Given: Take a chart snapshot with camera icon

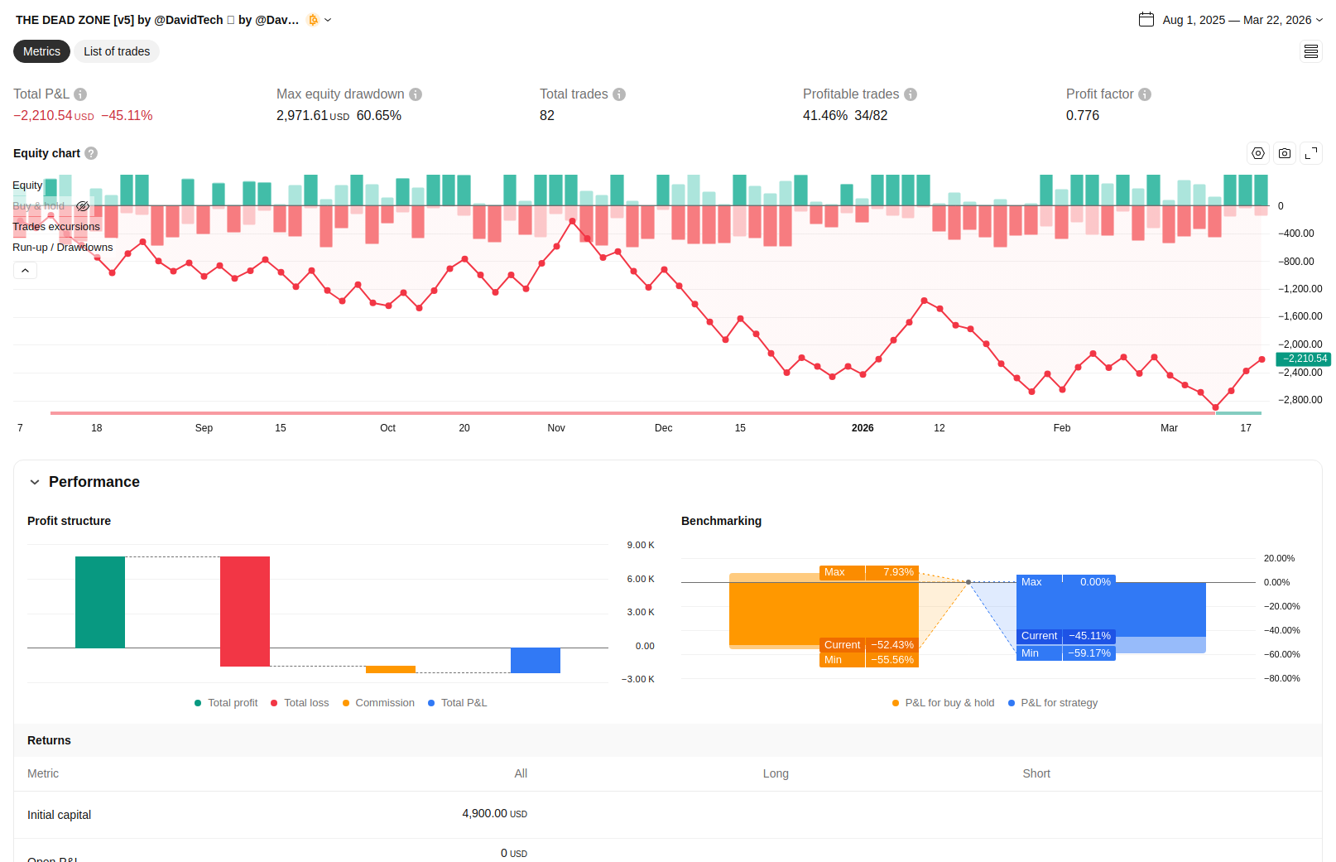Looking at the screenshot, I should pyautogui.click(x=1284, y=153).
